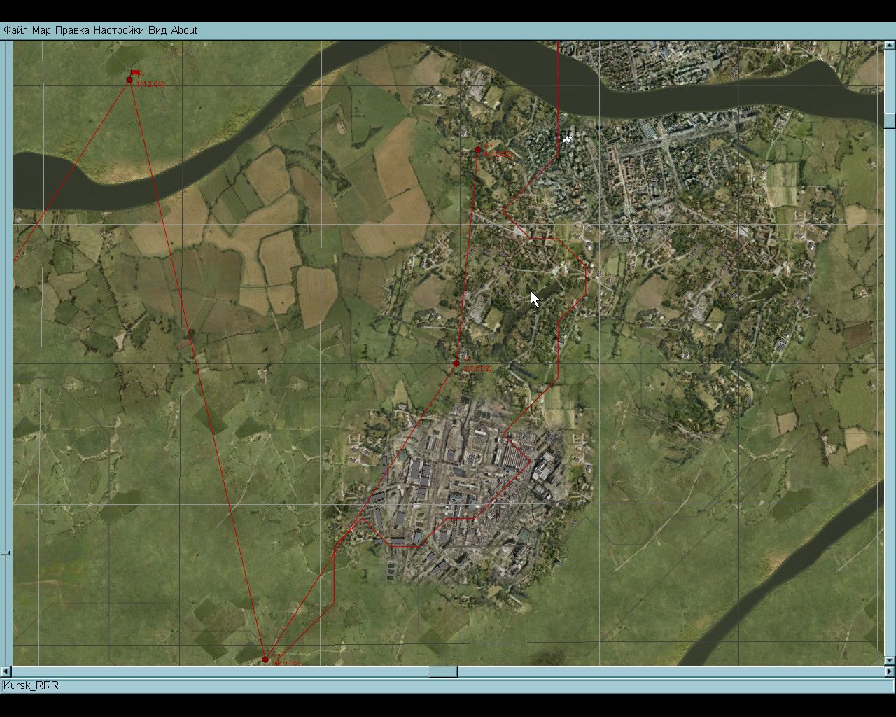Select waypoint 3 (12:02) above the factory
Screen dimensions: 896x717
456,363
